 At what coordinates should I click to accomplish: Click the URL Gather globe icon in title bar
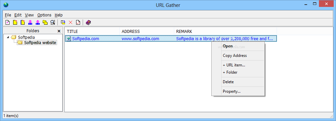coord(6,5)
